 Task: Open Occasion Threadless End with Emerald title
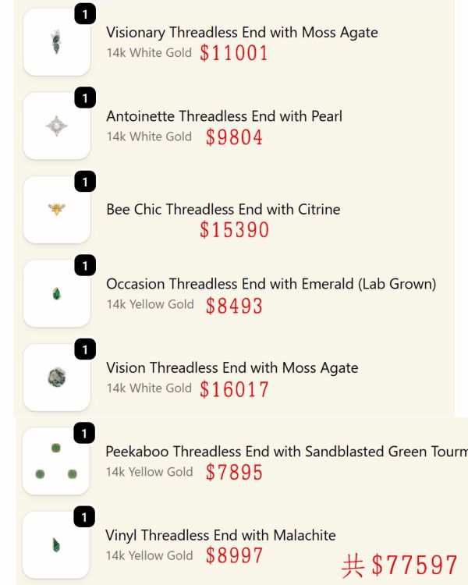coord(271,284)
